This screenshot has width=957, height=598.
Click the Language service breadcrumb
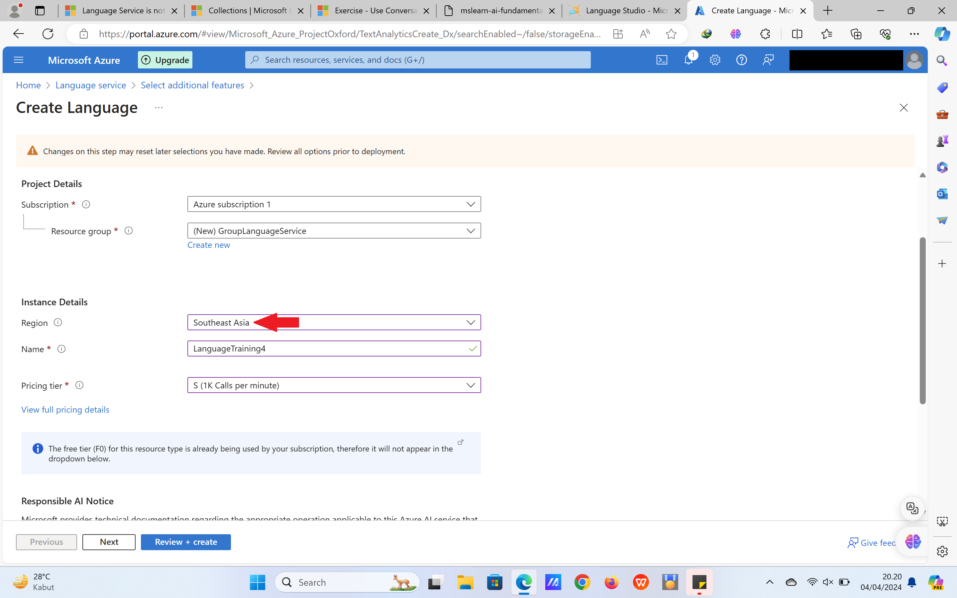[91, 85]
